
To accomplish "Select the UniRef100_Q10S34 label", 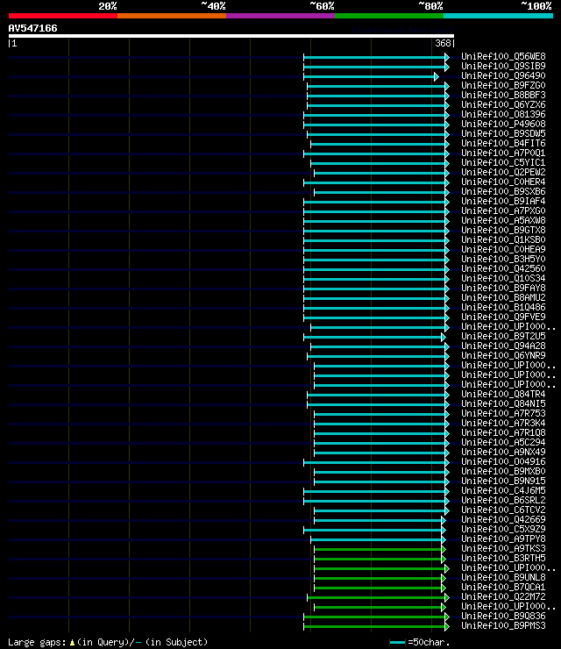I will (x=503, y=279).
